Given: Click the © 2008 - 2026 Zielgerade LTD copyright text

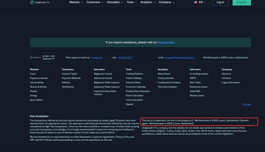Looking at the screenshot, I should [x=48, y=57].
